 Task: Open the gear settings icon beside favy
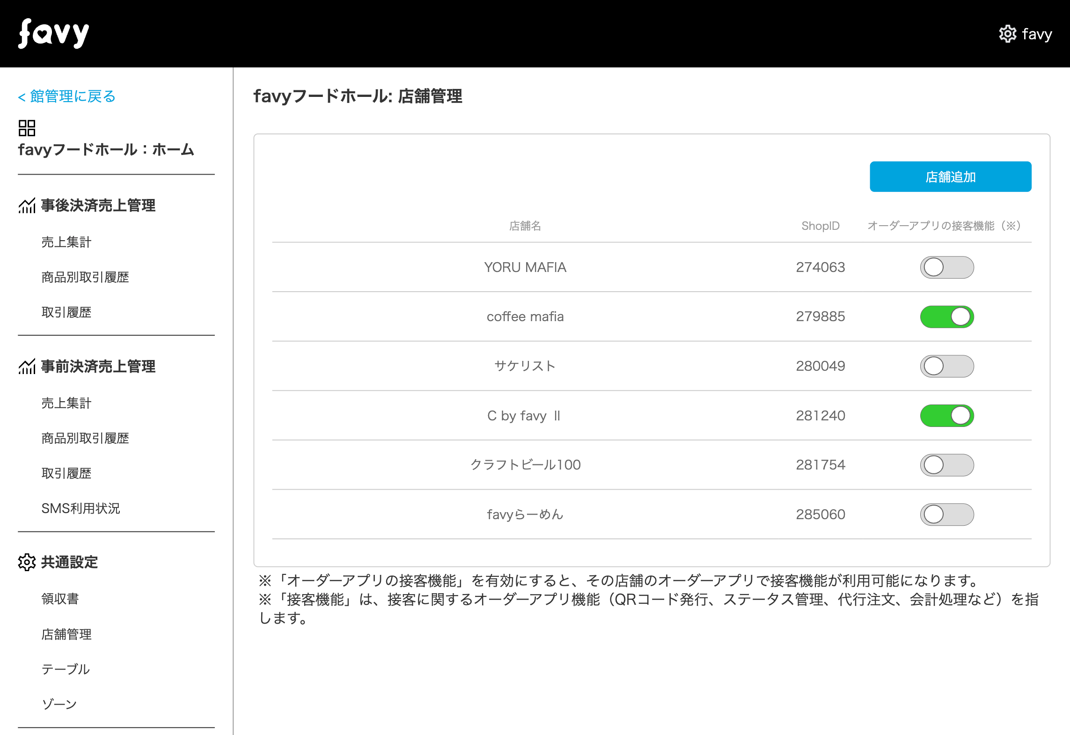point(1007,34)
